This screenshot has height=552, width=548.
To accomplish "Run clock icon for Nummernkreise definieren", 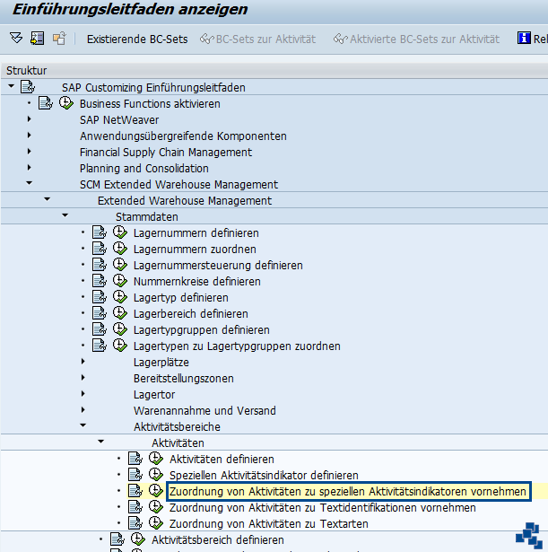I will pyautogui.click(x=120, y=282).
